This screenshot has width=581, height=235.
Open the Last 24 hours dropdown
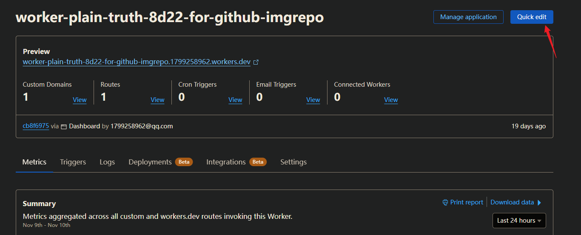click(x=519, y=221)
